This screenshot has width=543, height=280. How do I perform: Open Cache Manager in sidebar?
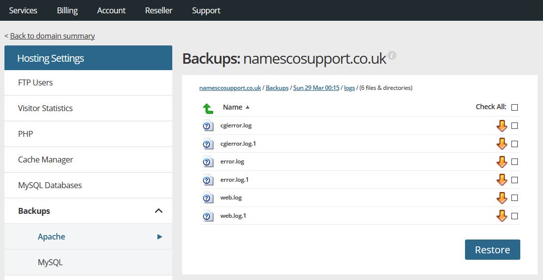click(x=88, y=160)
